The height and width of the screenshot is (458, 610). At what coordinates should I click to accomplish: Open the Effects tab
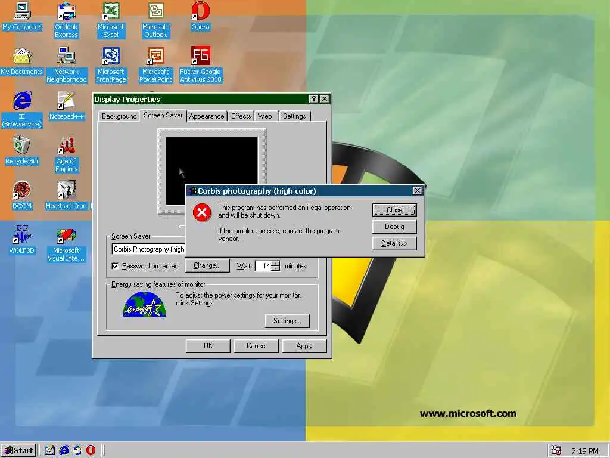click(x=241, y=116)
